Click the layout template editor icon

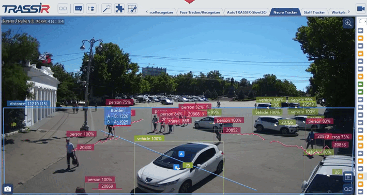(x=132, y=9)
